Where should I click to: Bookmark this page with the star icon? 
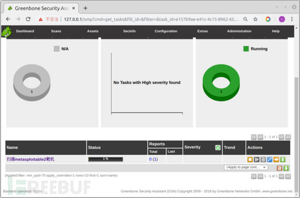pos(255,19)
